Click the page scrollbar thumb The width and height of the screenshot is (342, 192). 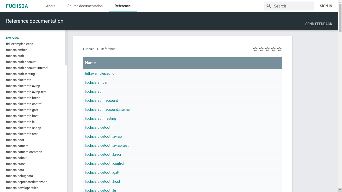[x=340, y=18]
